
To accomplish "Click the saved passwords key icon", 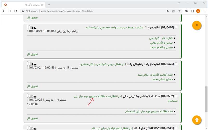I will tap(168, 11).
